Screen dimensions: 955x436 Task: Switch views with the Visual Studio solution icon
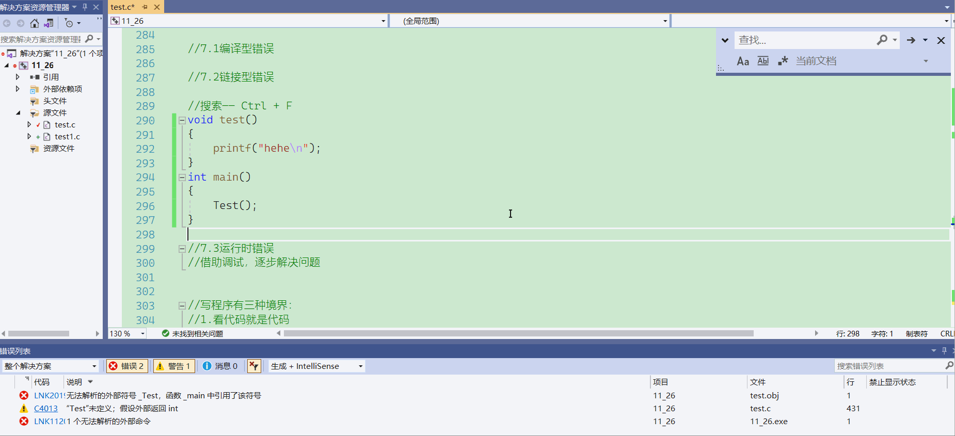click(x=49, y=23)
